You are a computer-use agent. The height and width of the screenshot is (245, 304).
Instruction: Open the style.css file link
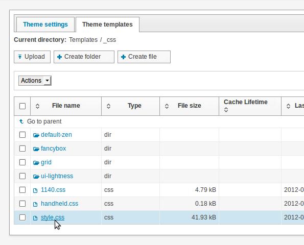pyautogui.click(x=53, y=217)
